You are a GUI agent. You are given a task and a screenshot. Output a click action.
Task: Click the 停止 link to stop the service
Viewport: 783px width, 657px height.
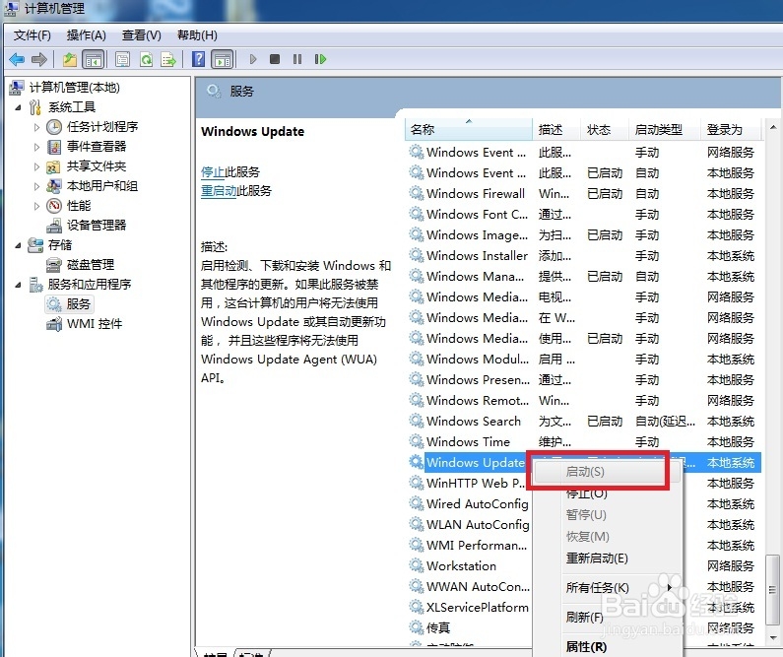tap(212, 172)
